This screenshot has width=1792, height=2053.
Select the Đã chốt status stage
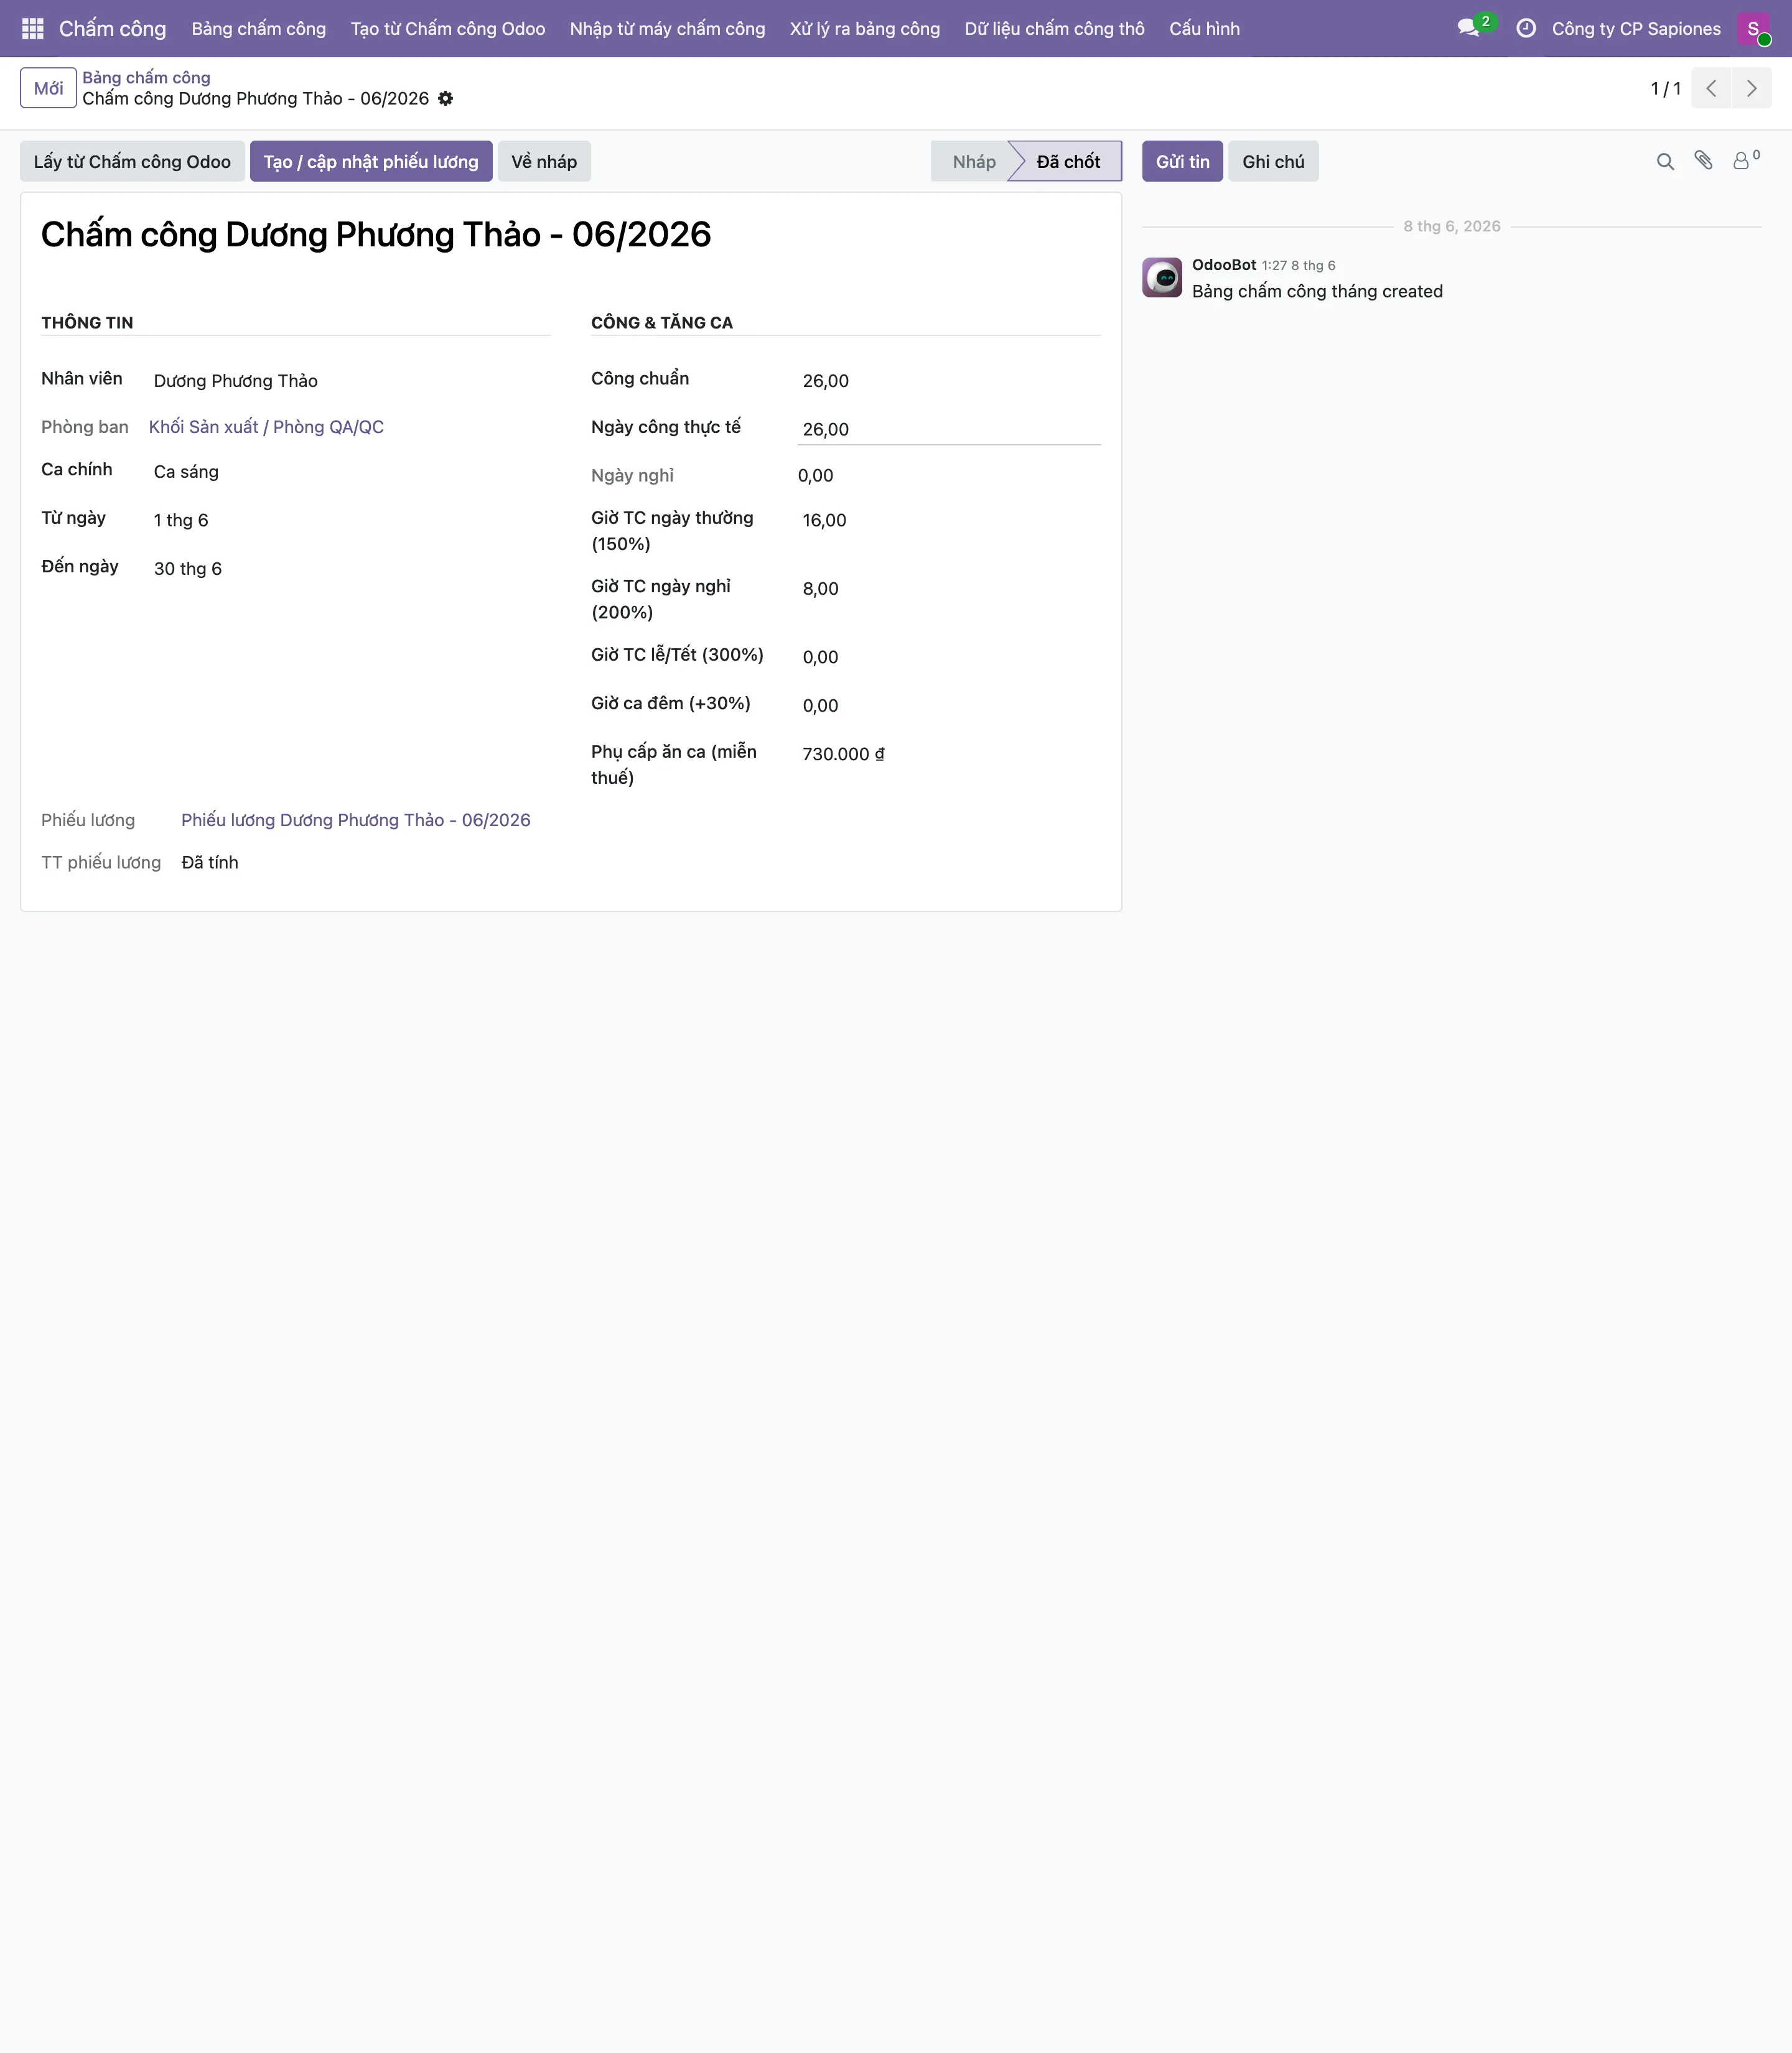point(1067,161)
